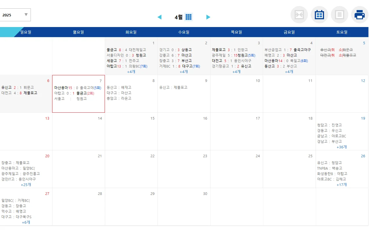Screen dimensions: 369x230
Task: Open the month selection grid beside 4월
Action: click(189, 17)
